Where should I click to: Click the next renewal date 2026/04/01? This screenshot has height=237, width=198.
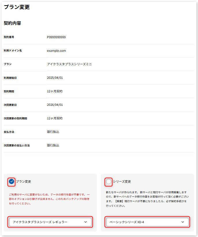55,105
